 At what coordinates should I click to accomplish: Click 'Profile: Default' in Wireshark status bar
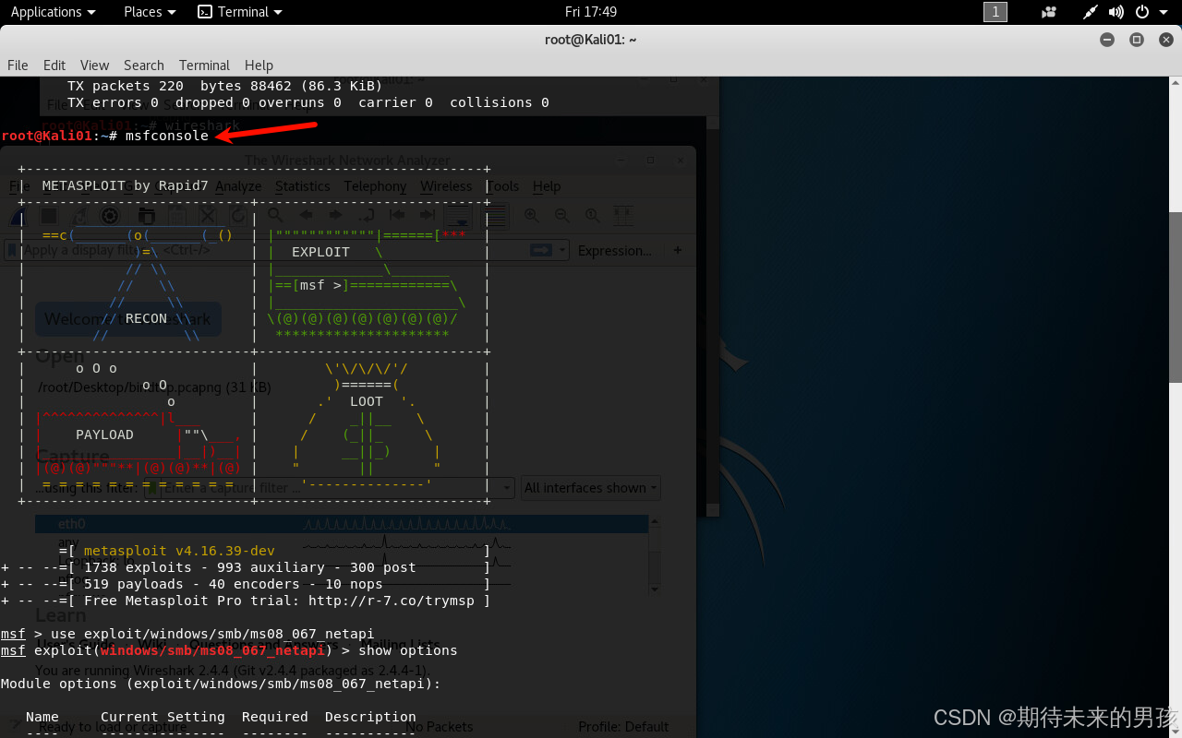(x=623, y=727)
